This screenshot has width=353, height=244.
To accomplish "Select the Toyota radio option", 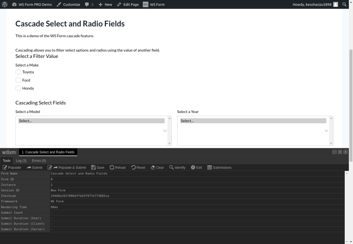I will click(x=18, y=72).
